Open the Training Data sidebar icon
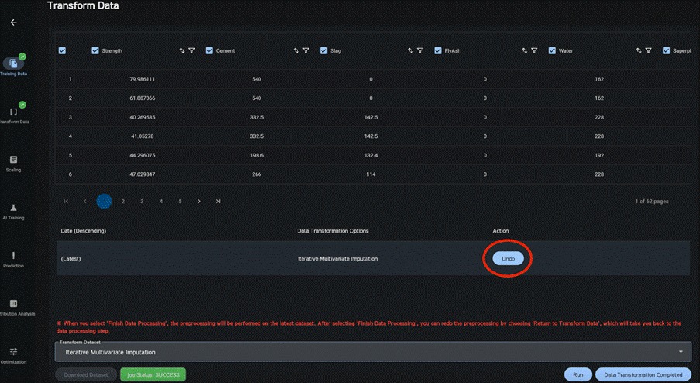700x383 pixels. tap(14, 63)
